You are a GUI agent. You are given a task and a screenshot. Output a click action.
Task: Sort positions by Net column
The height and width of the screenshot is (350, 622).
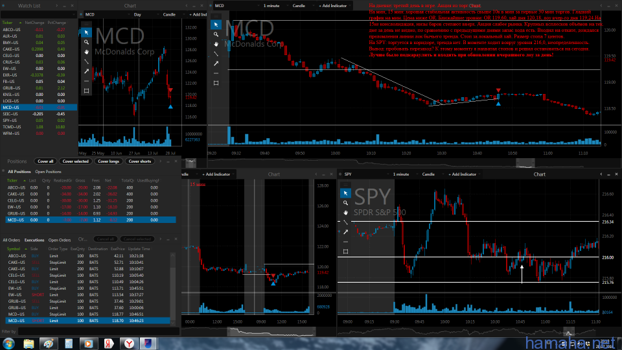108,181
